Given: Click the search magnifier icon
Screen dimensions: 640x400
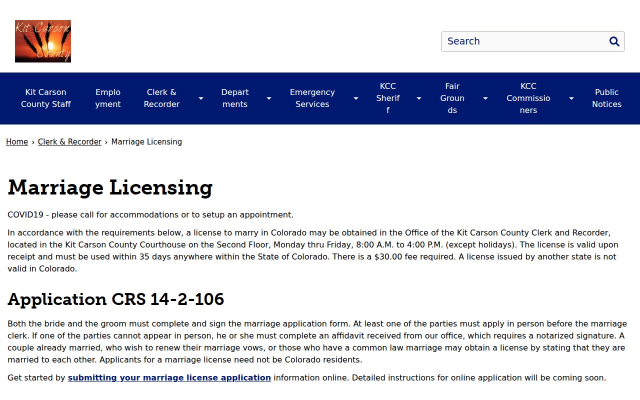Looking at the screenshot, I should click(614, 41).
